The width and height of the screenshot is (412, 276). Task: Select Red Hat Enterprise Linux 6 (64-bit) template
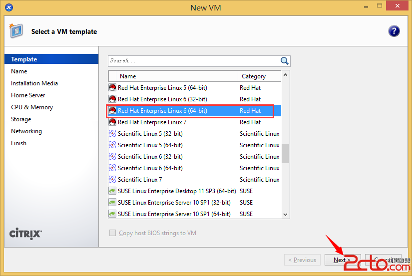tap(195, 111)
